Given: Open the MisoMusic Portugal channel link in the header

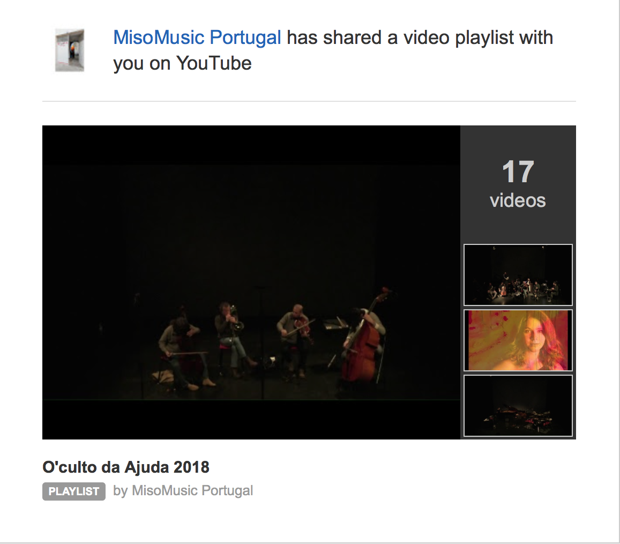Looking at the screenshot, I should 197,38.
